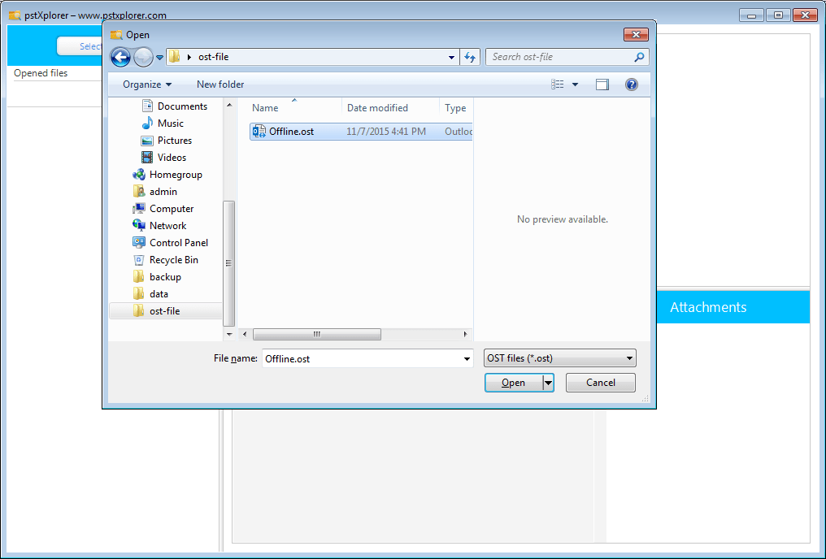
Task: Click navigation pane scroll up arrow
Action: tap(229, 105)
